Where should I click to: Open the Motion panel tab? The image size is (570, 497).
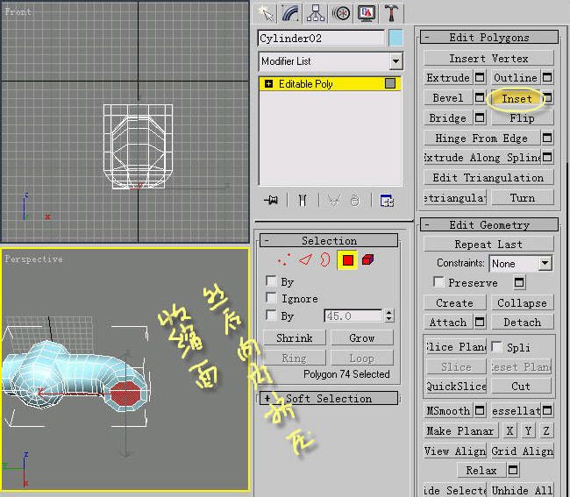coord(341,13)
